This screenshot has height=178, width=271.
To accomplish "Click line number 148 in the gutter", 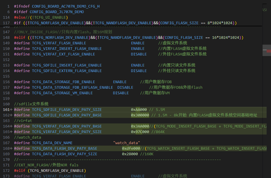I will (6, 38).
